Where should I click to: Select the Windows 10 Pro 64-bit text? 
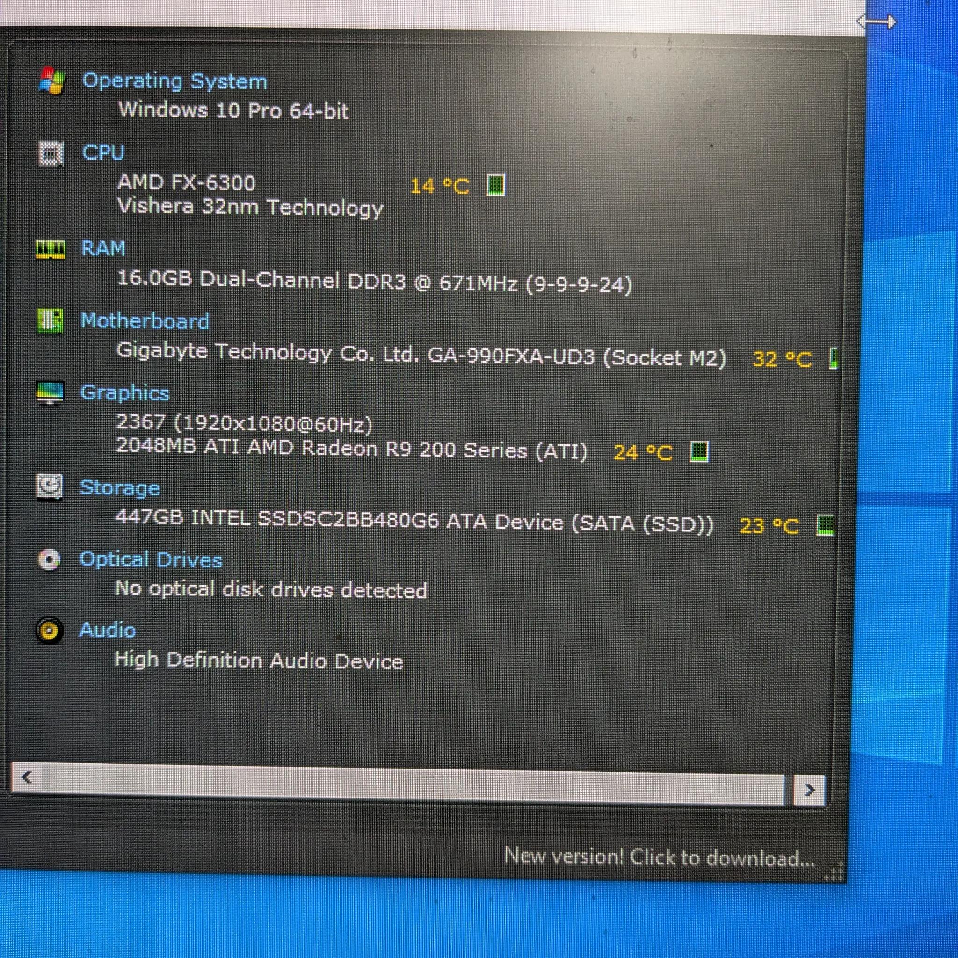233,109
